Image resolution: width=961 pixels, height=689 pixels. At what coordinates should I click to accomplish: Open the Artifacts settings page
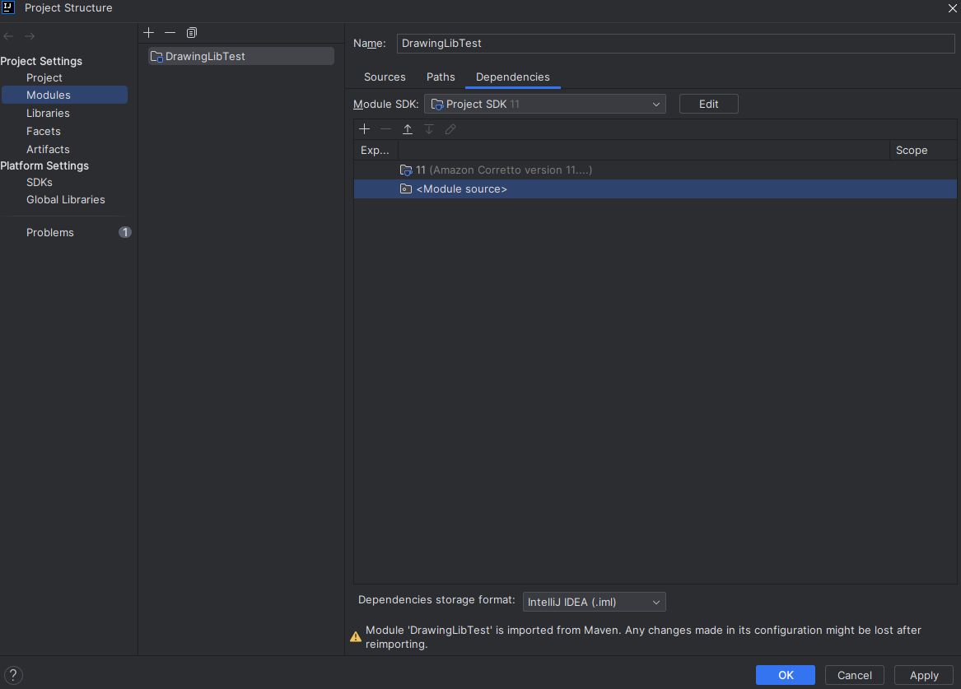pos(48,150)
